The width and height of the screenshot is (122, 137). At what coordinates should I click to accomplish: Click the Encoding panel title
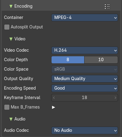[x=23, y=6]
